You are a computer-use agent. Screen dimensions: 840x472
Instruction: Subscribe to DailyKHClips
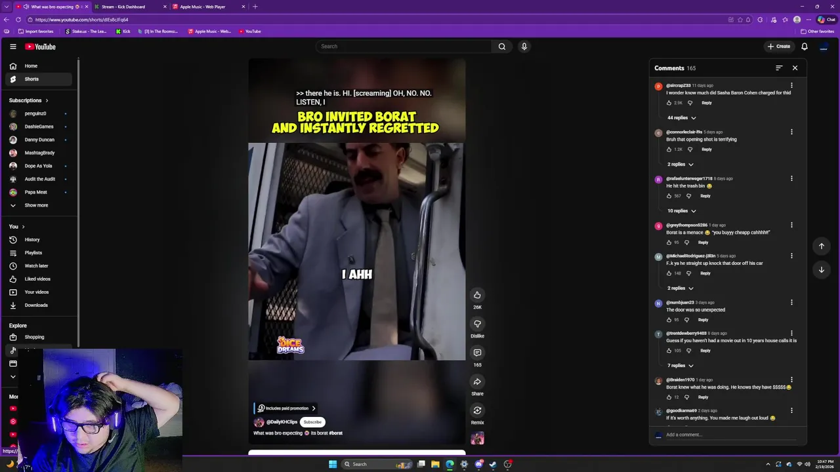click(x=312, y=422)
